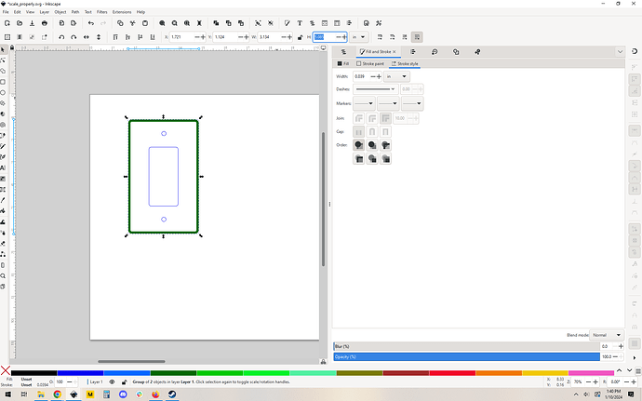Click the Open document icon
The height and width of the screenshot is (401, 642).
pyautogui.click(x=20, y=23)
